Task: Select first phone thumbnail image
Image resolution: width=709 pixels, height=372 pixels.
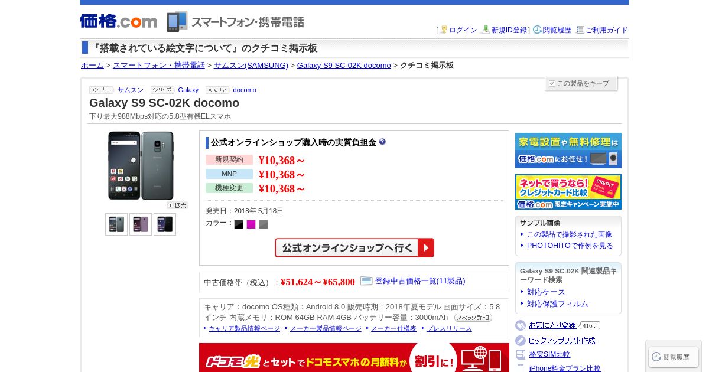Action: [116, 224]
